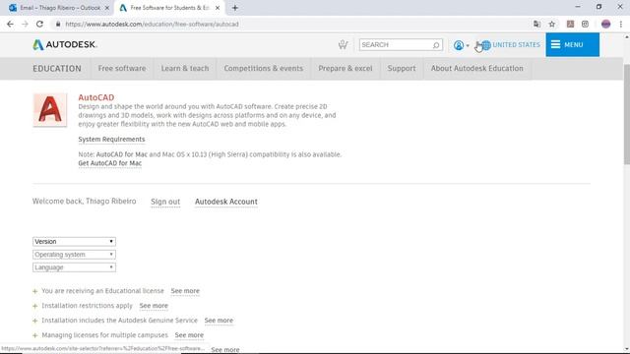The width and height of the screenshot is (630, 354).
Task: Open a new browser tab
Action: click(x=235, y=8)
